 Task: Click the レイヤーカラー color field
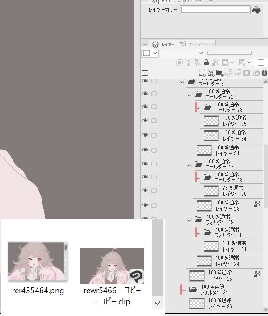[215, 10]
